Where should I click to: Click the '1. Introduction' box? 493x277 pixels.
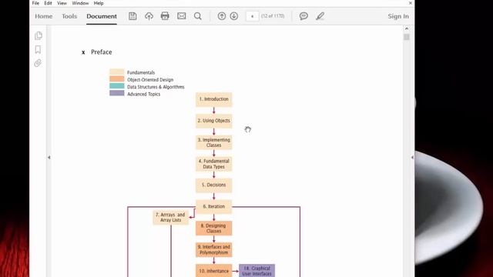(214, 99)
